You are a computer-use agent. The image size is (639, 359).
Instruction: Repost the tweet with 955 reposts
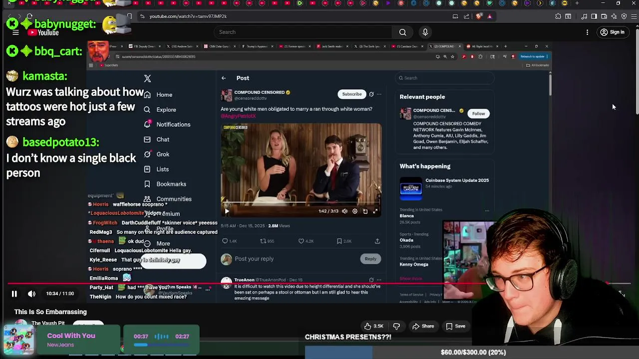tap(267, 241)
